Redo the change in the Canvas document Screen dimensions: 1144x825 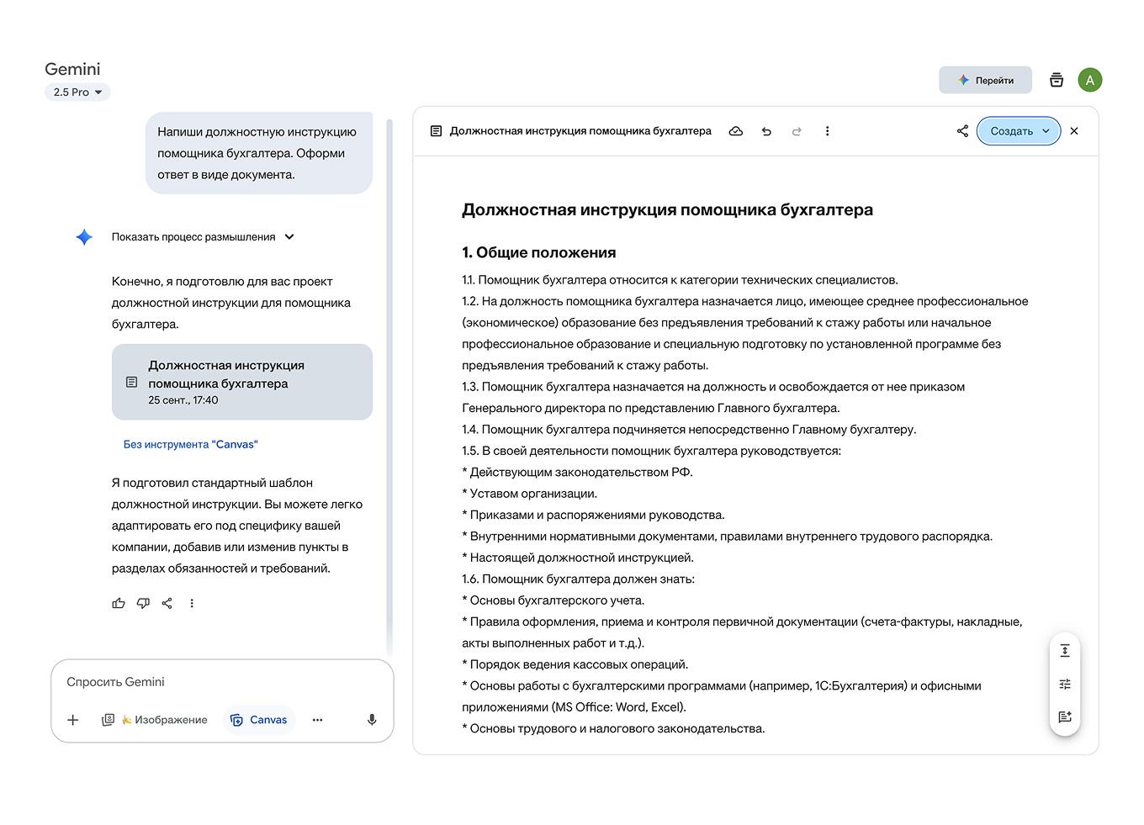coord(797,131)
